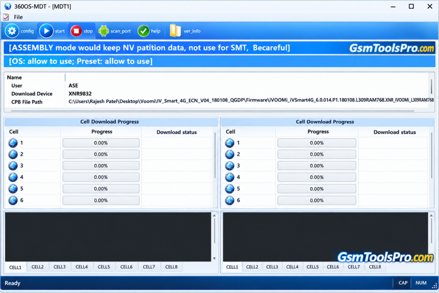Click the left Cell column header
Viewport: 439px width, 293px height.
tap(14, 132)
